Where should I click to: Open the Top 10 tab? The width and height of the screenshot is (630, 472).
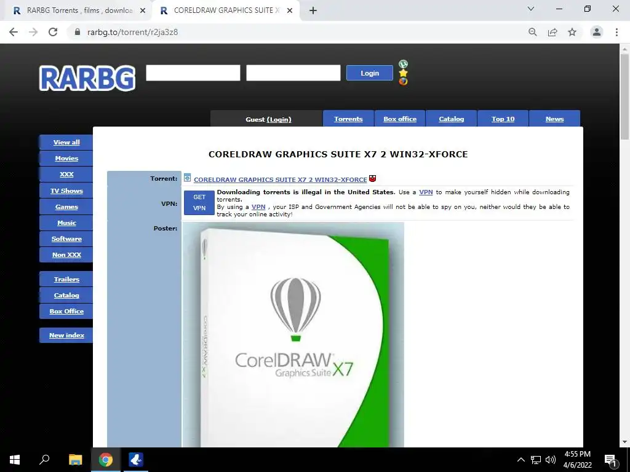pos(503,119)
